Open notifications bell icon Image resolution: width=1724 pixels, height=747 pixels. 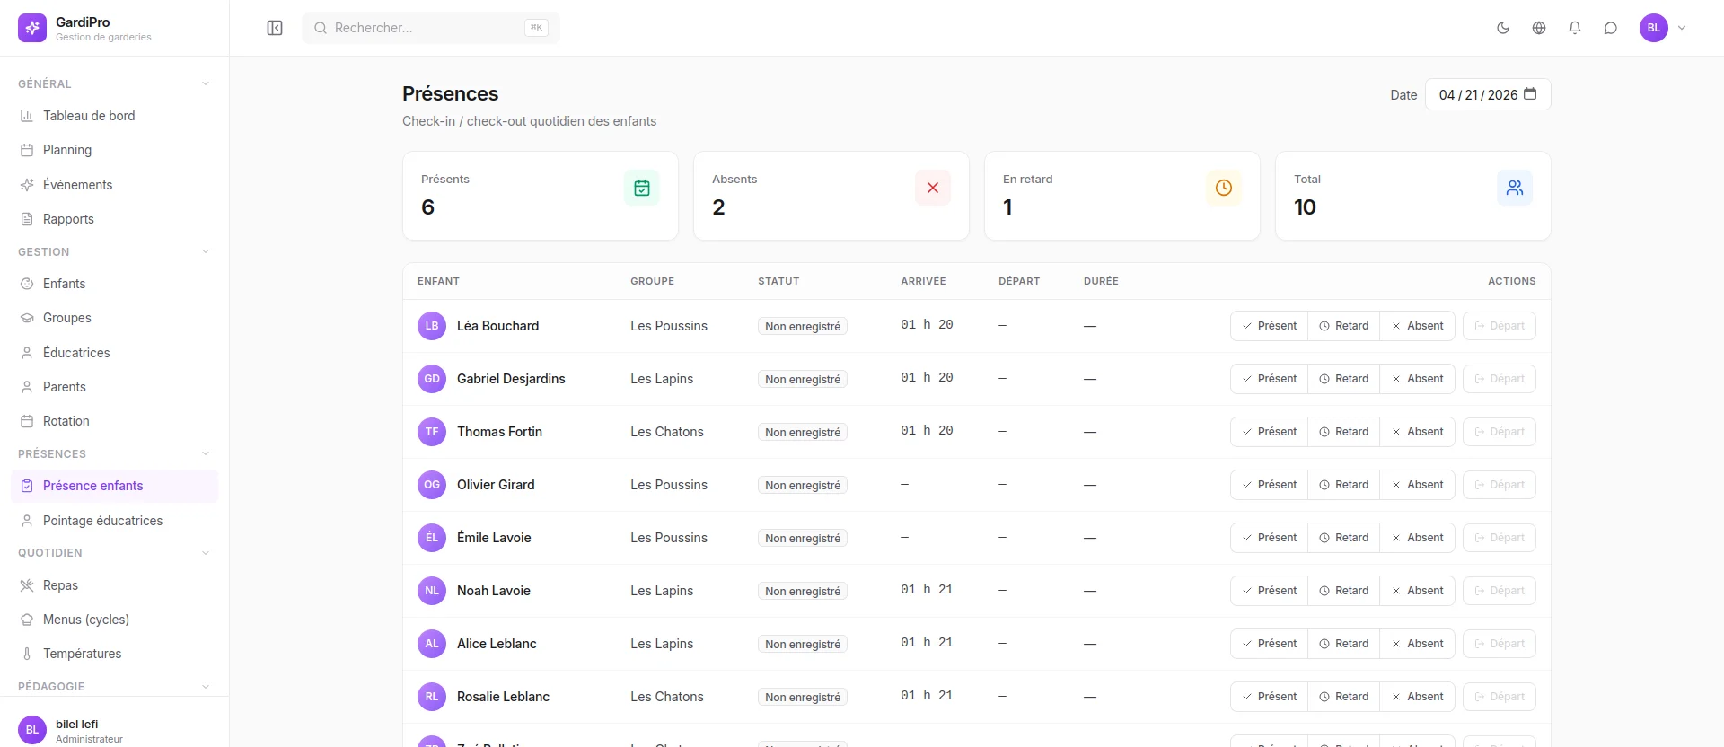(x=1575, y=28)
